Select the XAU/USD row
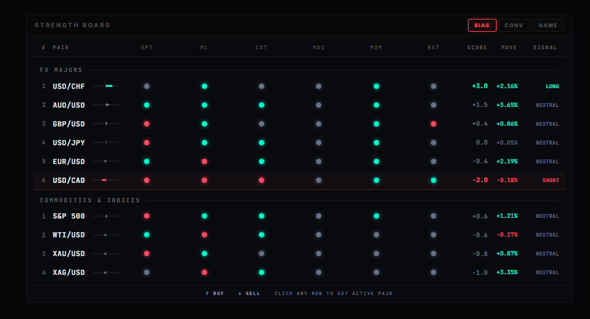This screenshot has height=319, width=590. click(69, 254)
